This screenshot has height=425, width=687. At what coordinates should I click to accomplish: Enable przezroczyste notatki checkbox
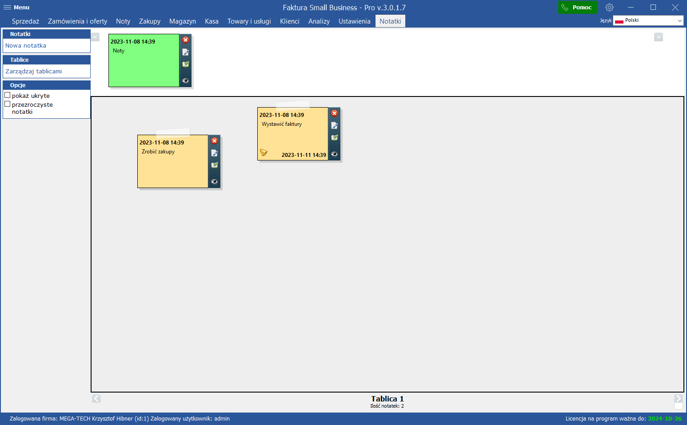pos(8,104)
